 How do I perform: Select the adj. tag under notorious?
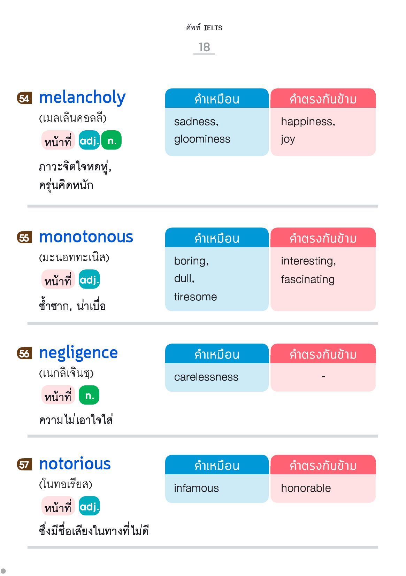pyautogui.click(x=89, y=506)
